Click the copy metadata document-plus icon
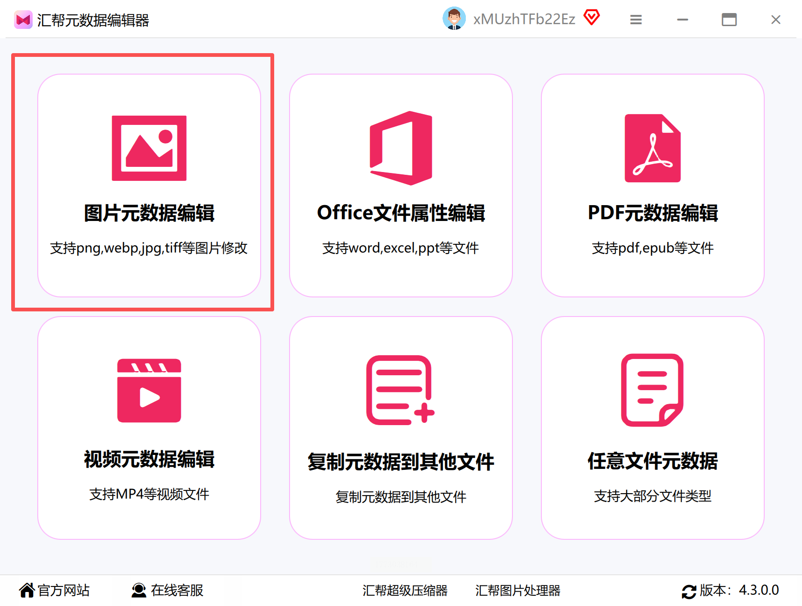The height and width of the screenshot is (606, 802). click(401, 390)
